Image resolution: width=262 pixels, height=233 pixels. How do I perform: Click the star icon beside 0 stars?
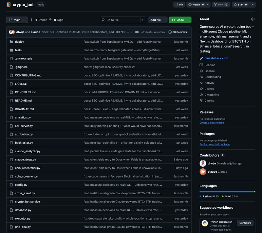click(x=201, y=89)
